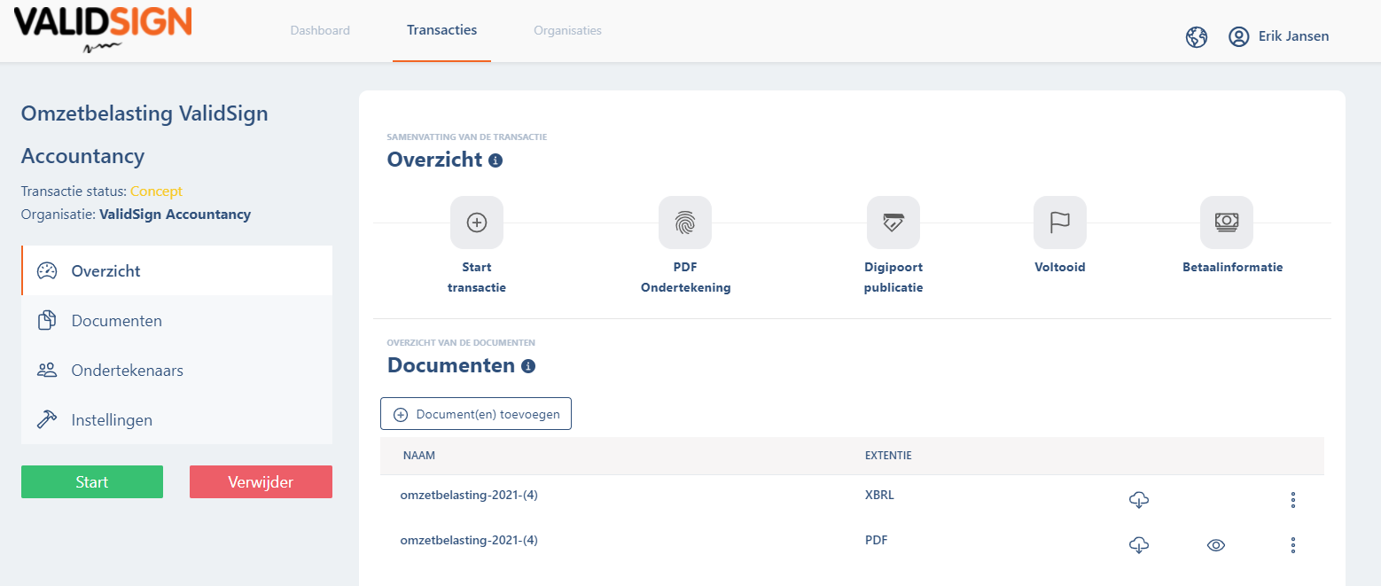Click the Overzicht gauge icon in sidebar
The image size is (1381, 586).
pyautogui.click(x=47, y=271)
